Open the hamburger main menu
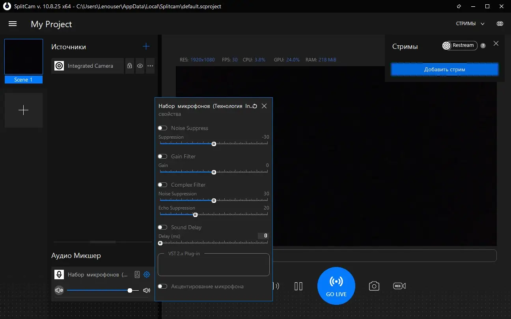The image size is (511, 319). [13, 24]
